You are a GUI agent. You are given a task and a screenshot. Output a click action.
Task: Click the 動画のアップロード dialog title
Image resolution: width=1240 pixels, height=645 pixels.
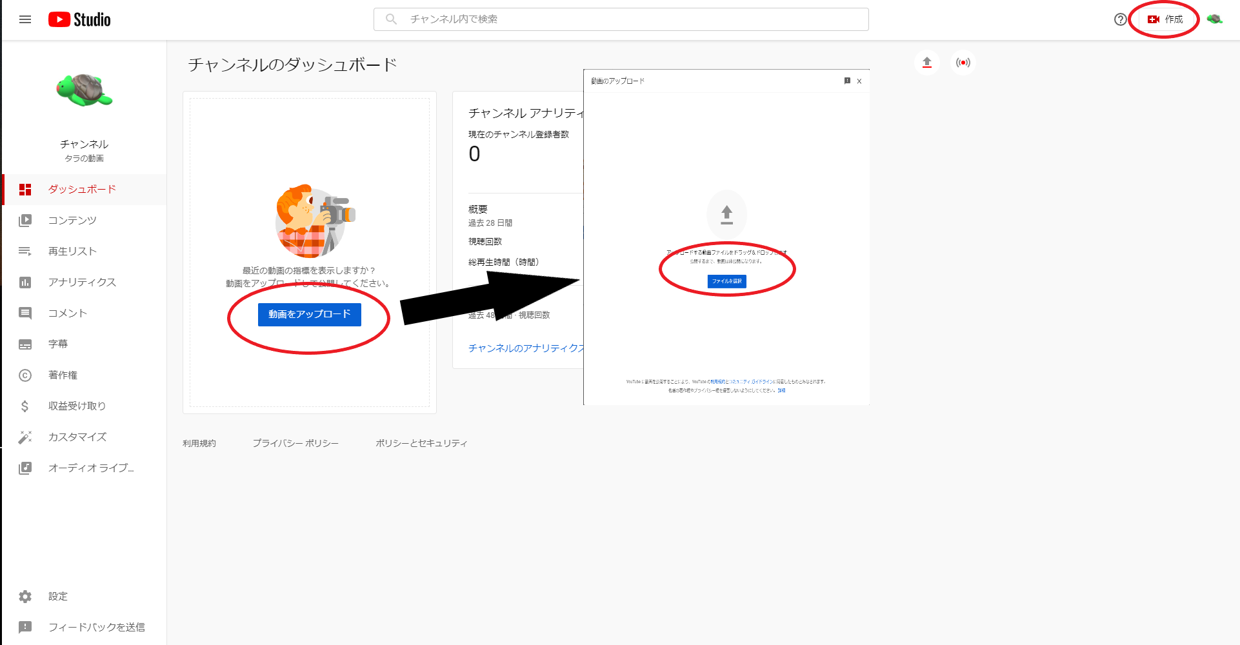[617, 81]
